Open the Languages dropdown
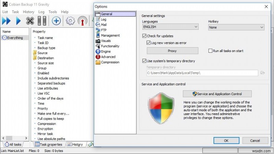 pyautogui.click(x=170, y=27)
